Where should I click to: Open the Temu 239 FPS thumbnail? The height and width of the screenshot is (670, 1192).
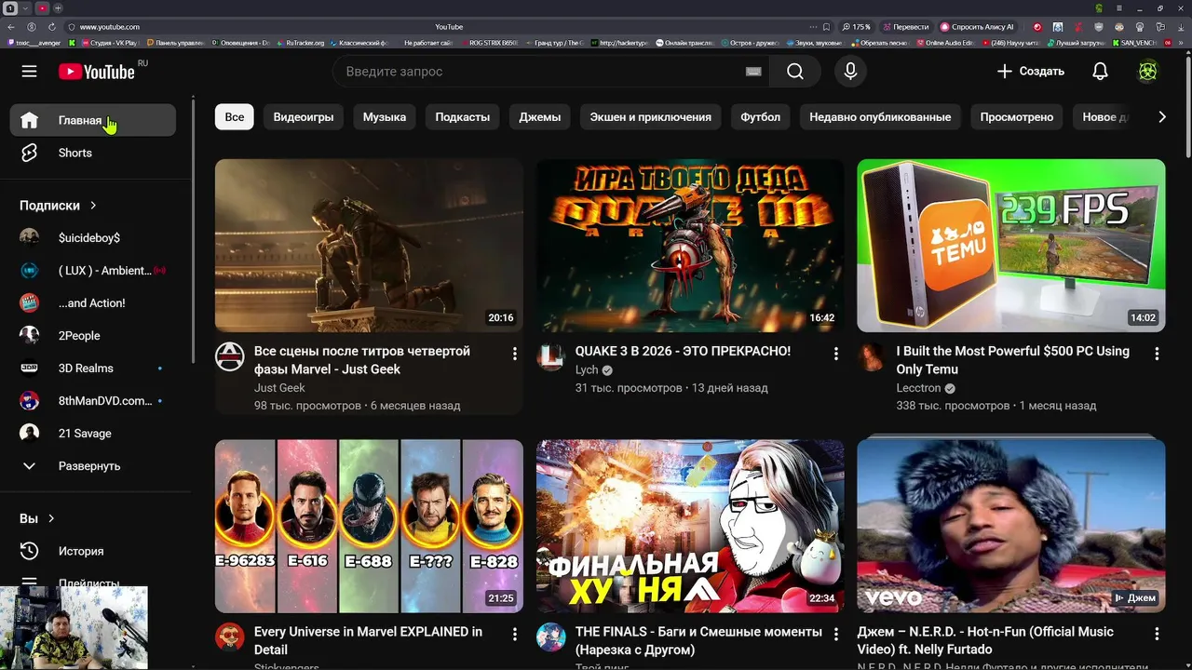coord(1011,246)
